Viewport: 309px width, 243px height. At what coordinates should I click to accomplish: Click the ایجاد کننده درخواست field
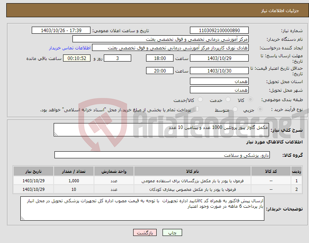170,48
